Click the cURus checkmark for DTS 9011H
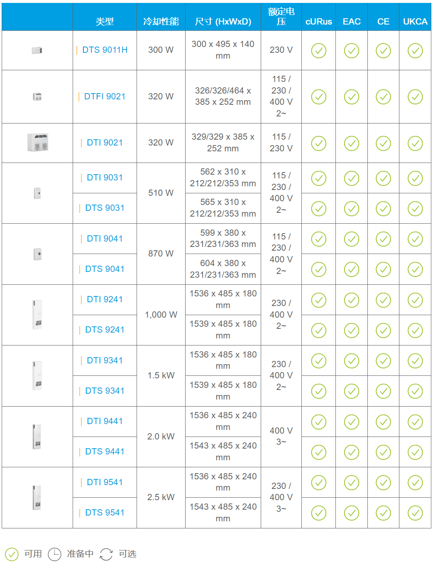 [x=318, y=51]
